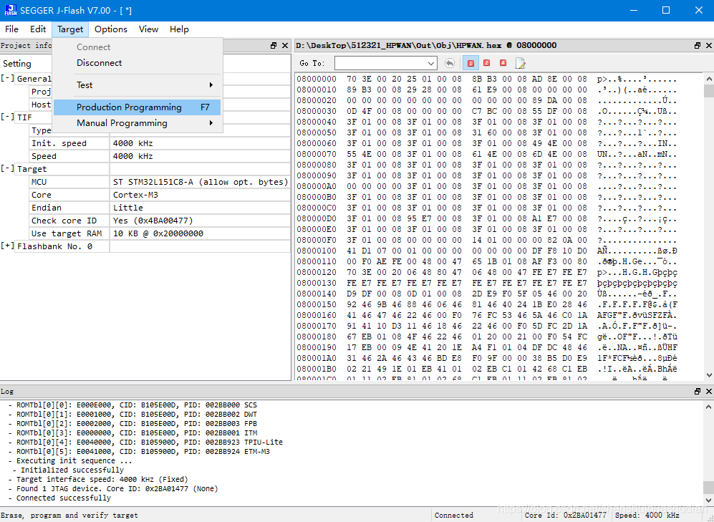This screenshot has width=714, height=522.
Task: Open the Help menu
Action: (x=180, y=29)
